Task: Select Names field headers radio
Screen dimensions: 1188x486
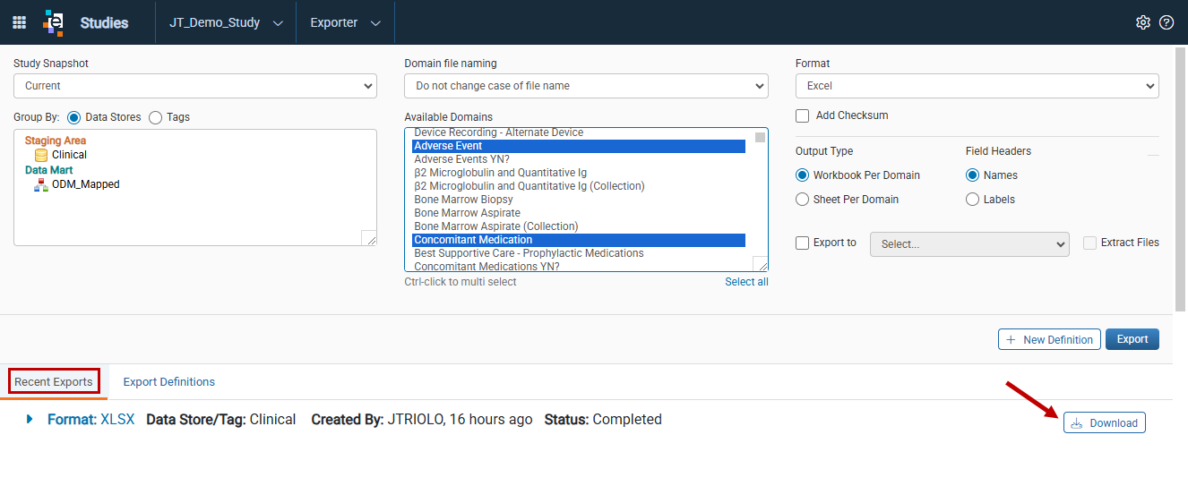Action: (x=972, y=175)
